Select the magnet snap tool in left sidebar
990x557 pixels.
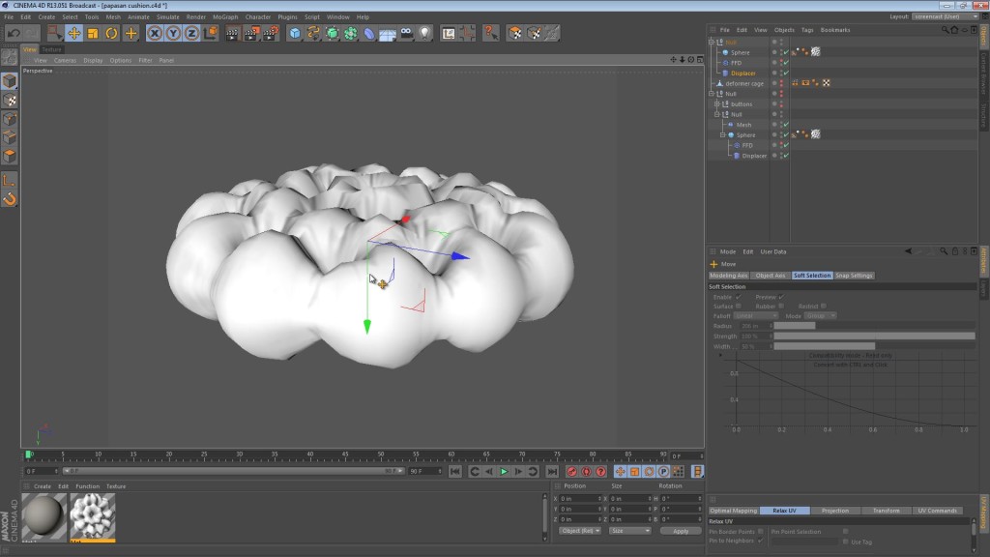(x=10, y=199)
